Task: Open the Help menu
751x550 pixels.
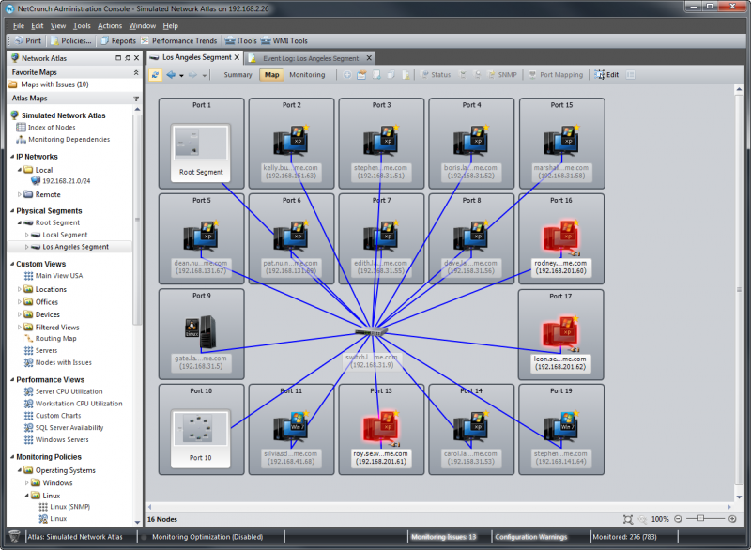Action: click(x=171, y=26)
